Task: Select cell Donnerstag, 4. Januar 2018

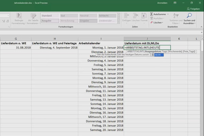Action: pos(101,61)
